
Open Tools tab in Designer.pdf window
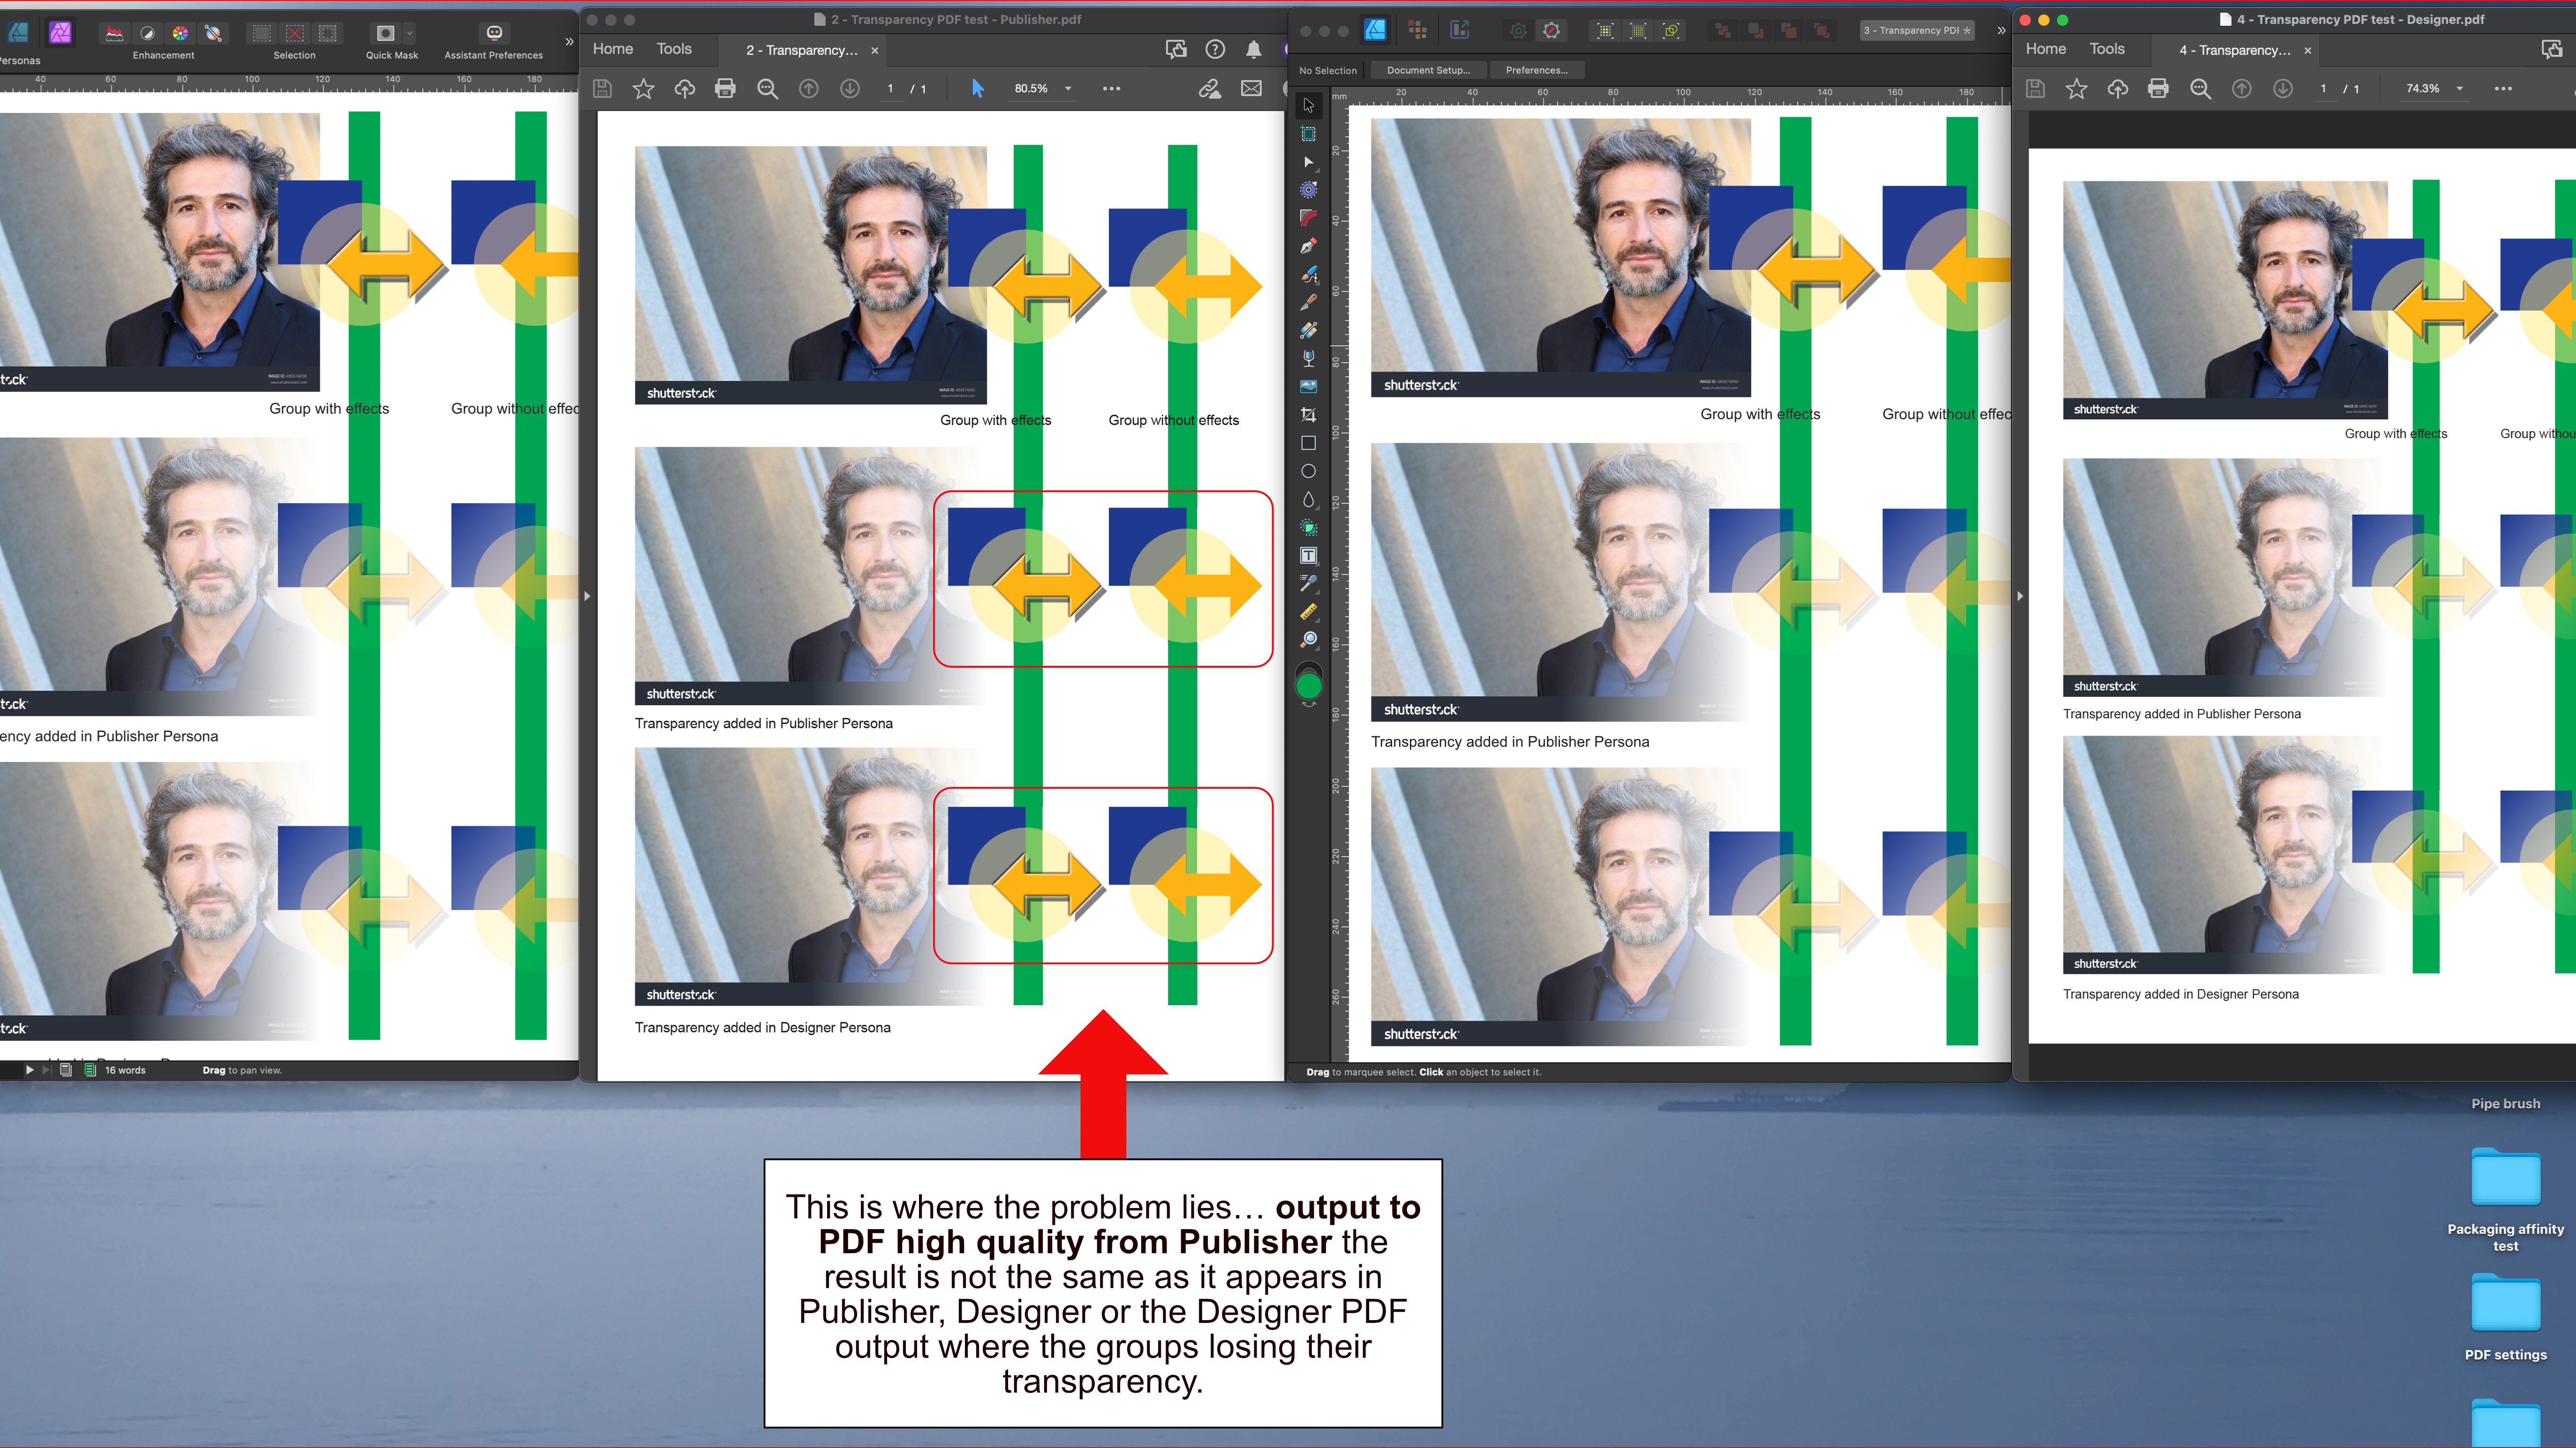(x=2107, y=49)
